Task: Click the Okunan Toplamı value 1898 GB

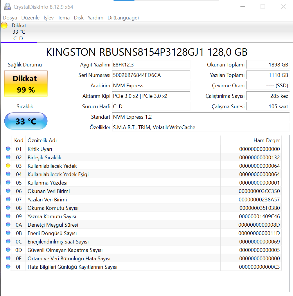Action: pos(268,65)
